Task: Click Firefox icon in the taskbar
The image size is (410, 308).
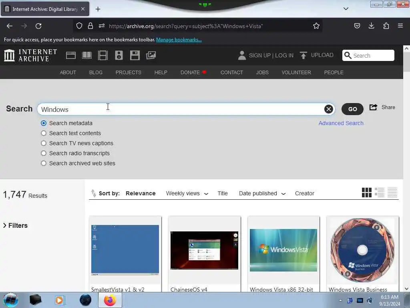Action: [110, 300]
